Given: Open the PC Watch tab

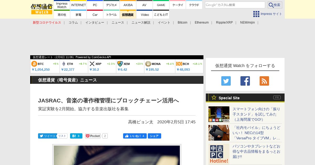Looking at the screenshot, I should (95, 5).
